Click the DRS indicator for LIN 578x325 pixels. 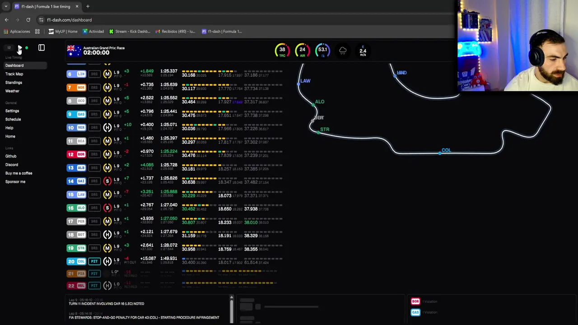click(x=94, y=74)
